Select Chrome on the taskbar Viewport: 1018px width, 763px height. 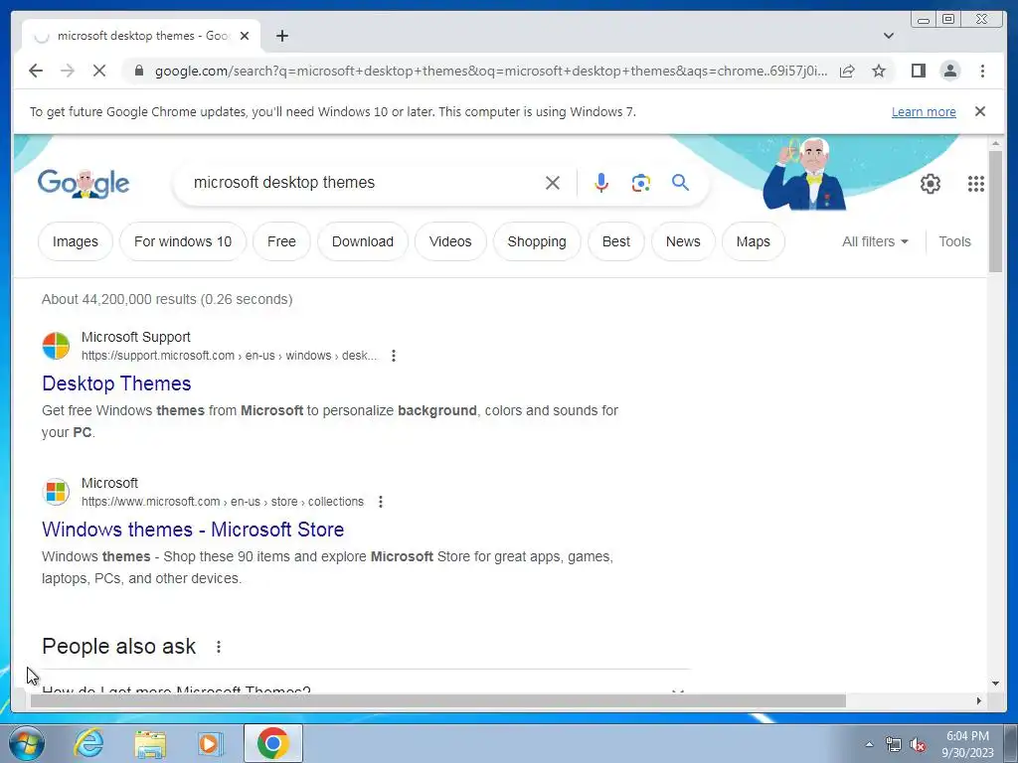[x=273, y=743]
